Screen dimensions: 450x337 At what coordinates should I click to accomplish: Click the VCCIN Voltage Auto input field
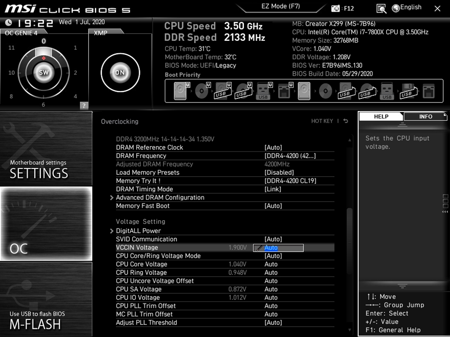pyautogui.click(x=278, y=248)
